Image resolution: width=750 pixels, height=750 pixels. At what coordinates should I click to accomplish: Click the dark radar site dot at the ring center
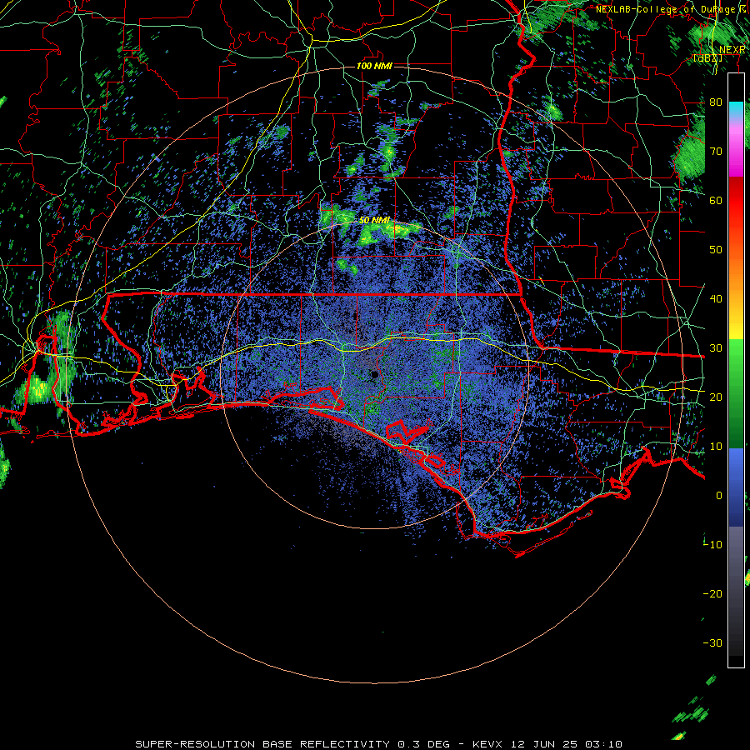pyautogui.click(x=374, y=374)
